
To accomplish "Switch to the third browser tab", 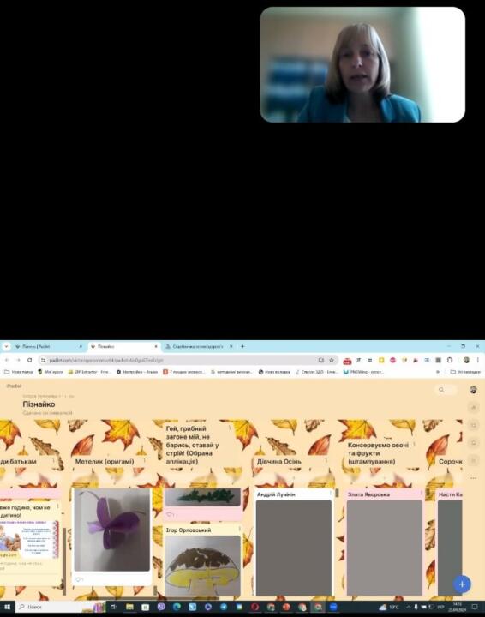I will pos(199,346).
